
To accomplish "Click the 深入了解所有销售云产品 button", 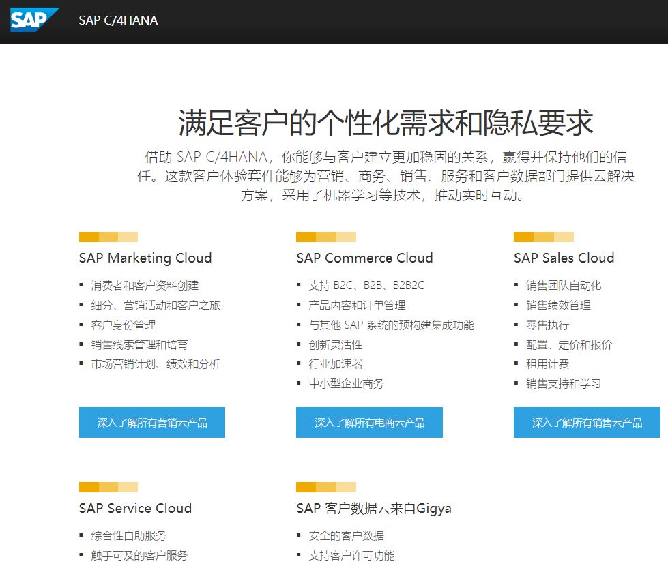I will [x=587, y=422].
